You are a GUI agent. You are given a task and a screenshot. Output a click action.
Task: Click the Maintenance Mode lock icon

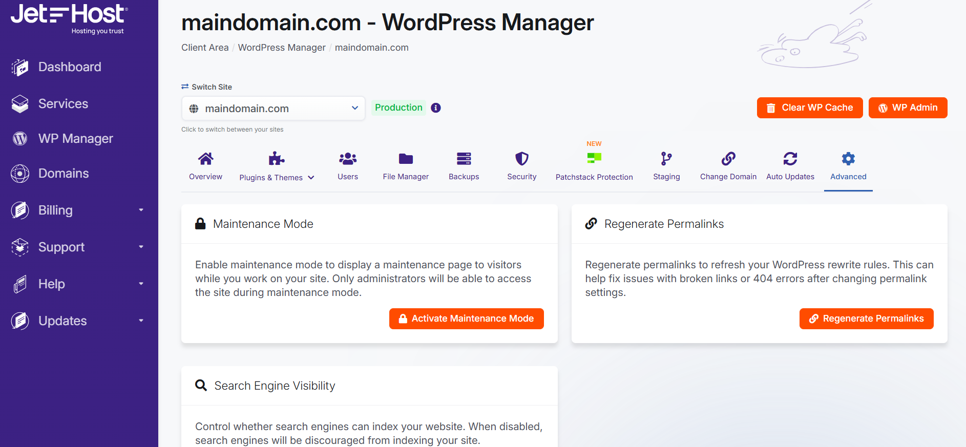pyautogui.click(x=200, y=224)
